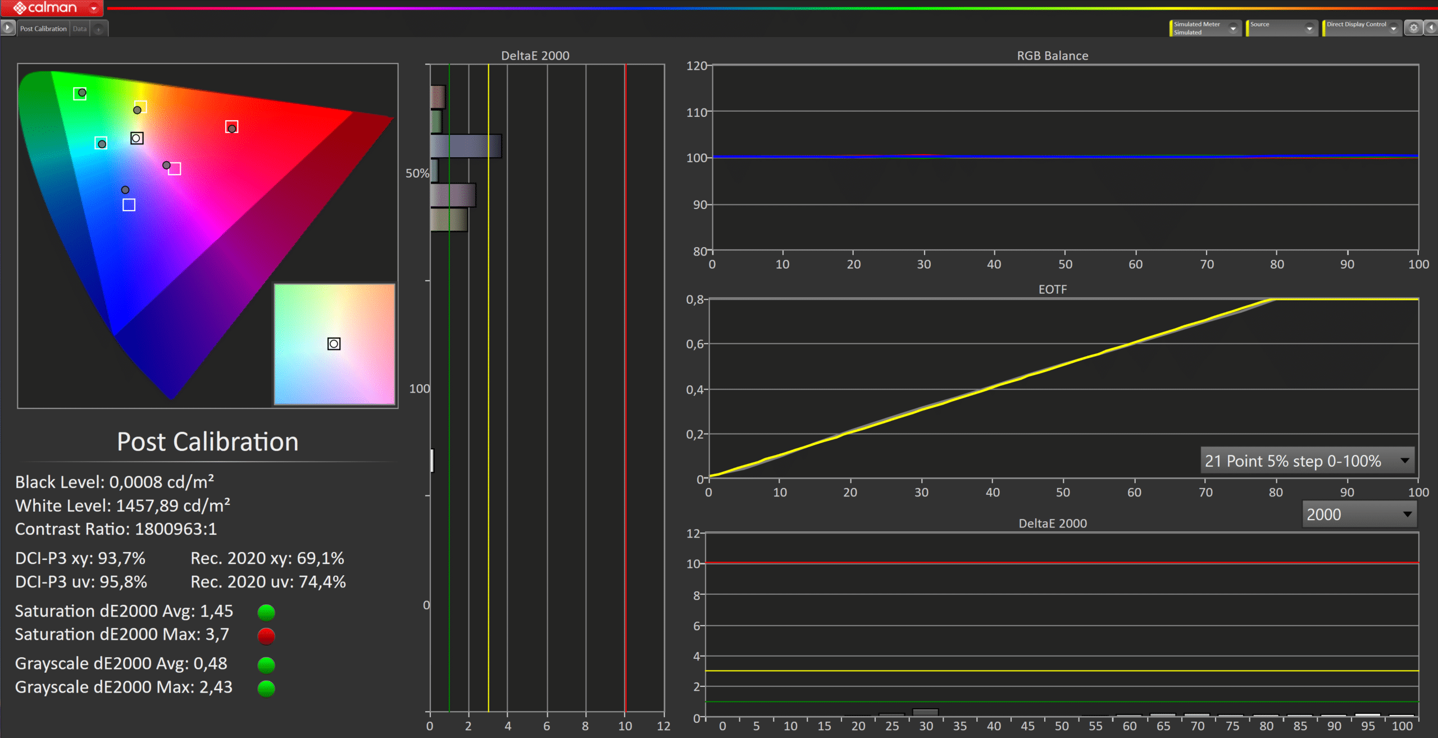Image resolution: width=1438 pixels, height=738 pixels.
Task: Switch to the Data tab
Action: 80,29
